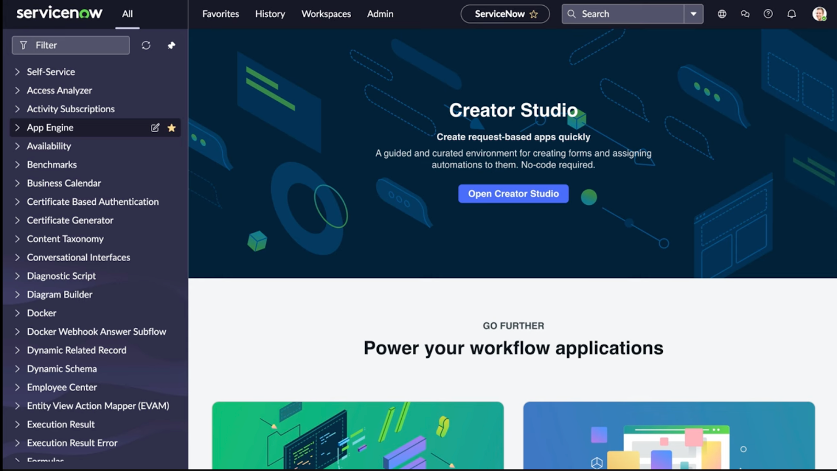
Task: Expand the Business Calendar chevron
Action: [17, 183]
